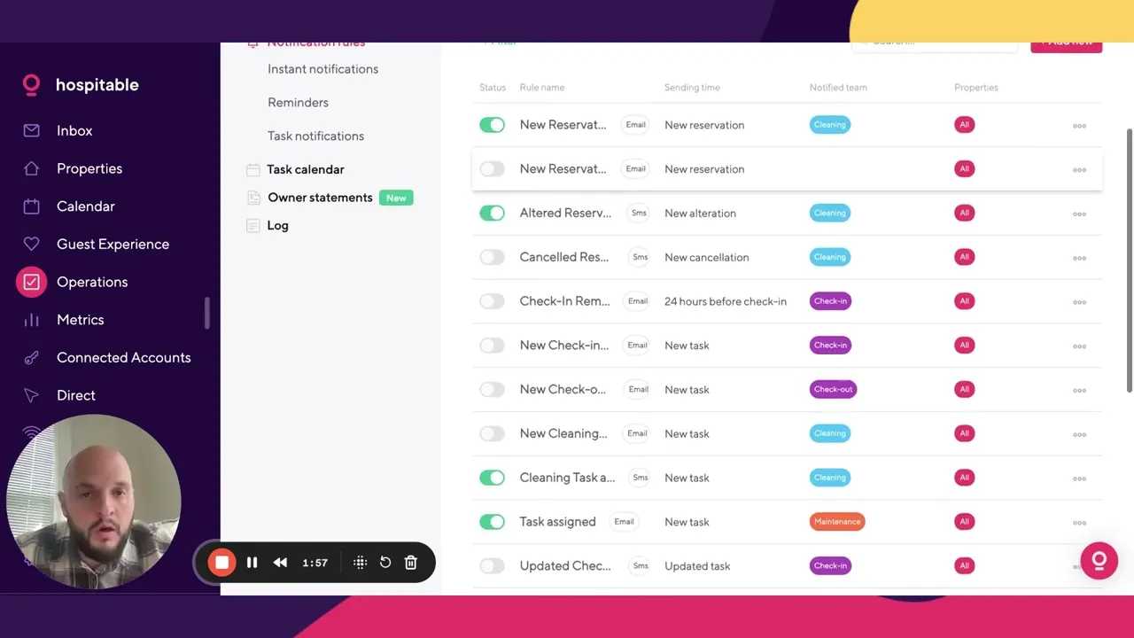1134x638 pixels.
Task: Enable the Updated Check rule toggle
Action: 492,565
